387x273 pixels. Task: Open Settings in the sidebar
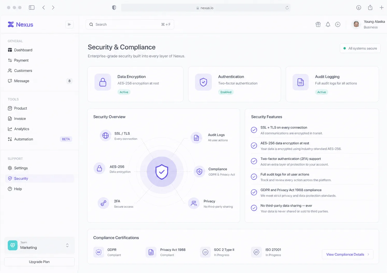[x=40, y=168]
